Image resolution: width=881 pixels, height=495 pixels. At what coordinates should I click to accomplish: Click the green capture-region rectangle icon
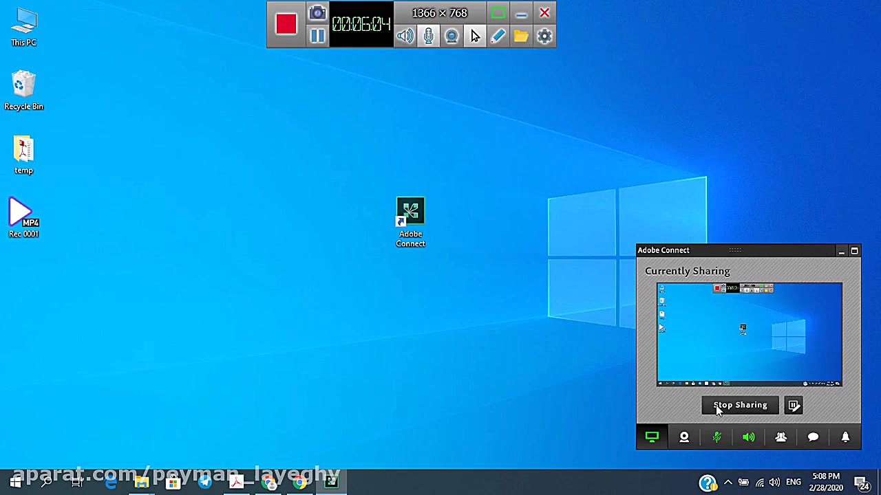click(498, 13)
